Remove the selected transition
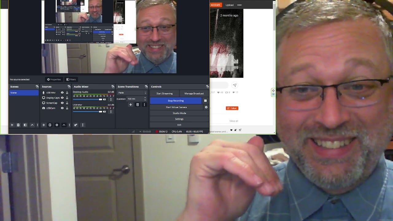Screen dimensions: 393x221 (x=138, y=105)
